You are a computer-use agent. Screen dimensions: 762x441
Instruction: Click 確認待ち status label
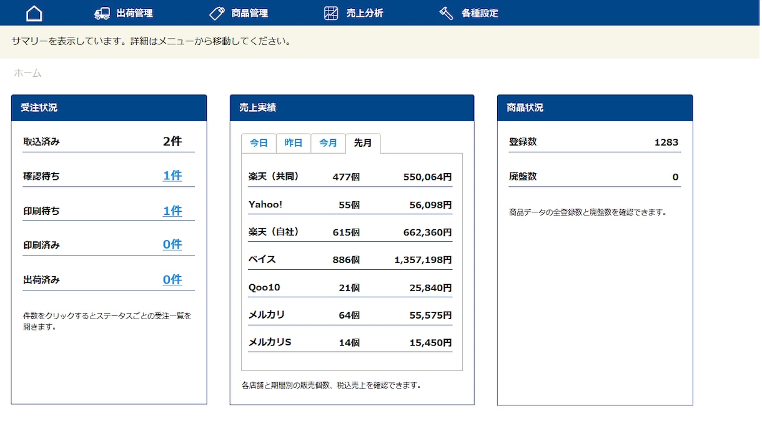point(41,176)
